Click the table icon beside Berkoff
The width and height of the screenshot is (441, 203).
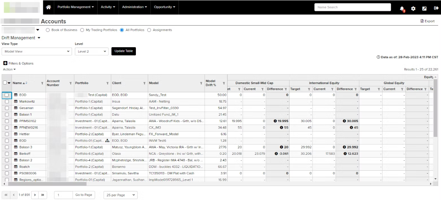click(16, 154)
